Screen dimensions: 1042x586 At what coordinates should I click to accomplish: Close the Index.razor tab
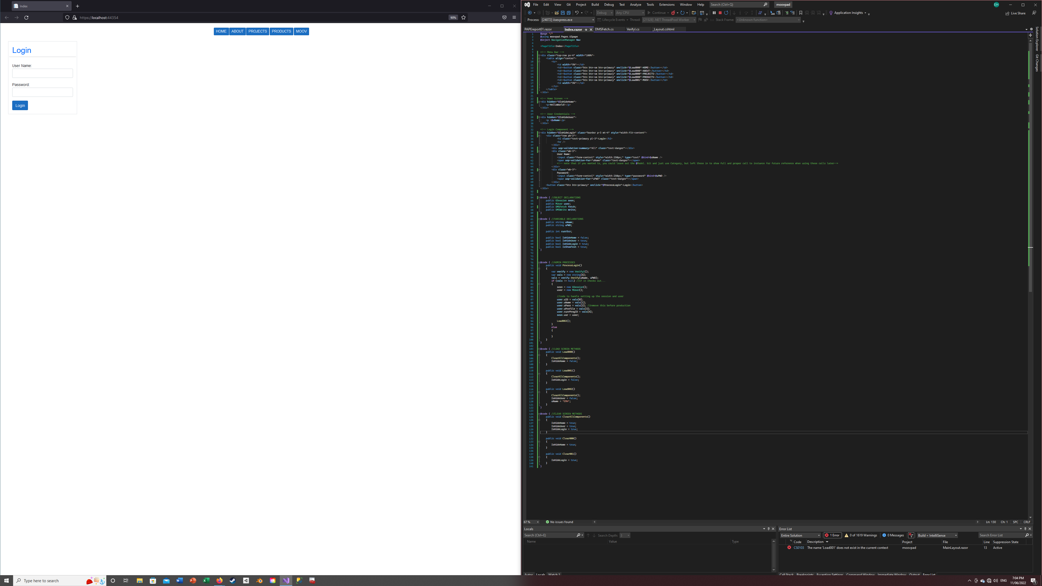click(x=591, y=30)
